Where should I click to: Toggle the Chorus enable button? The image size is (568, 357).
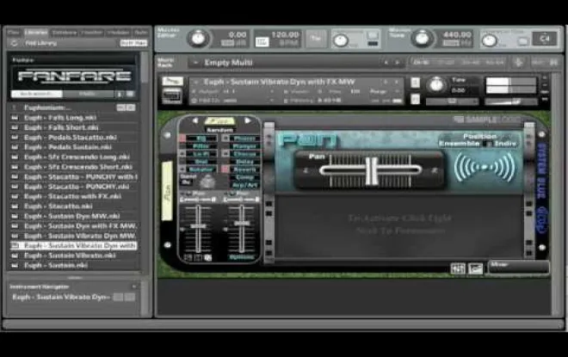tap(225, 154)
